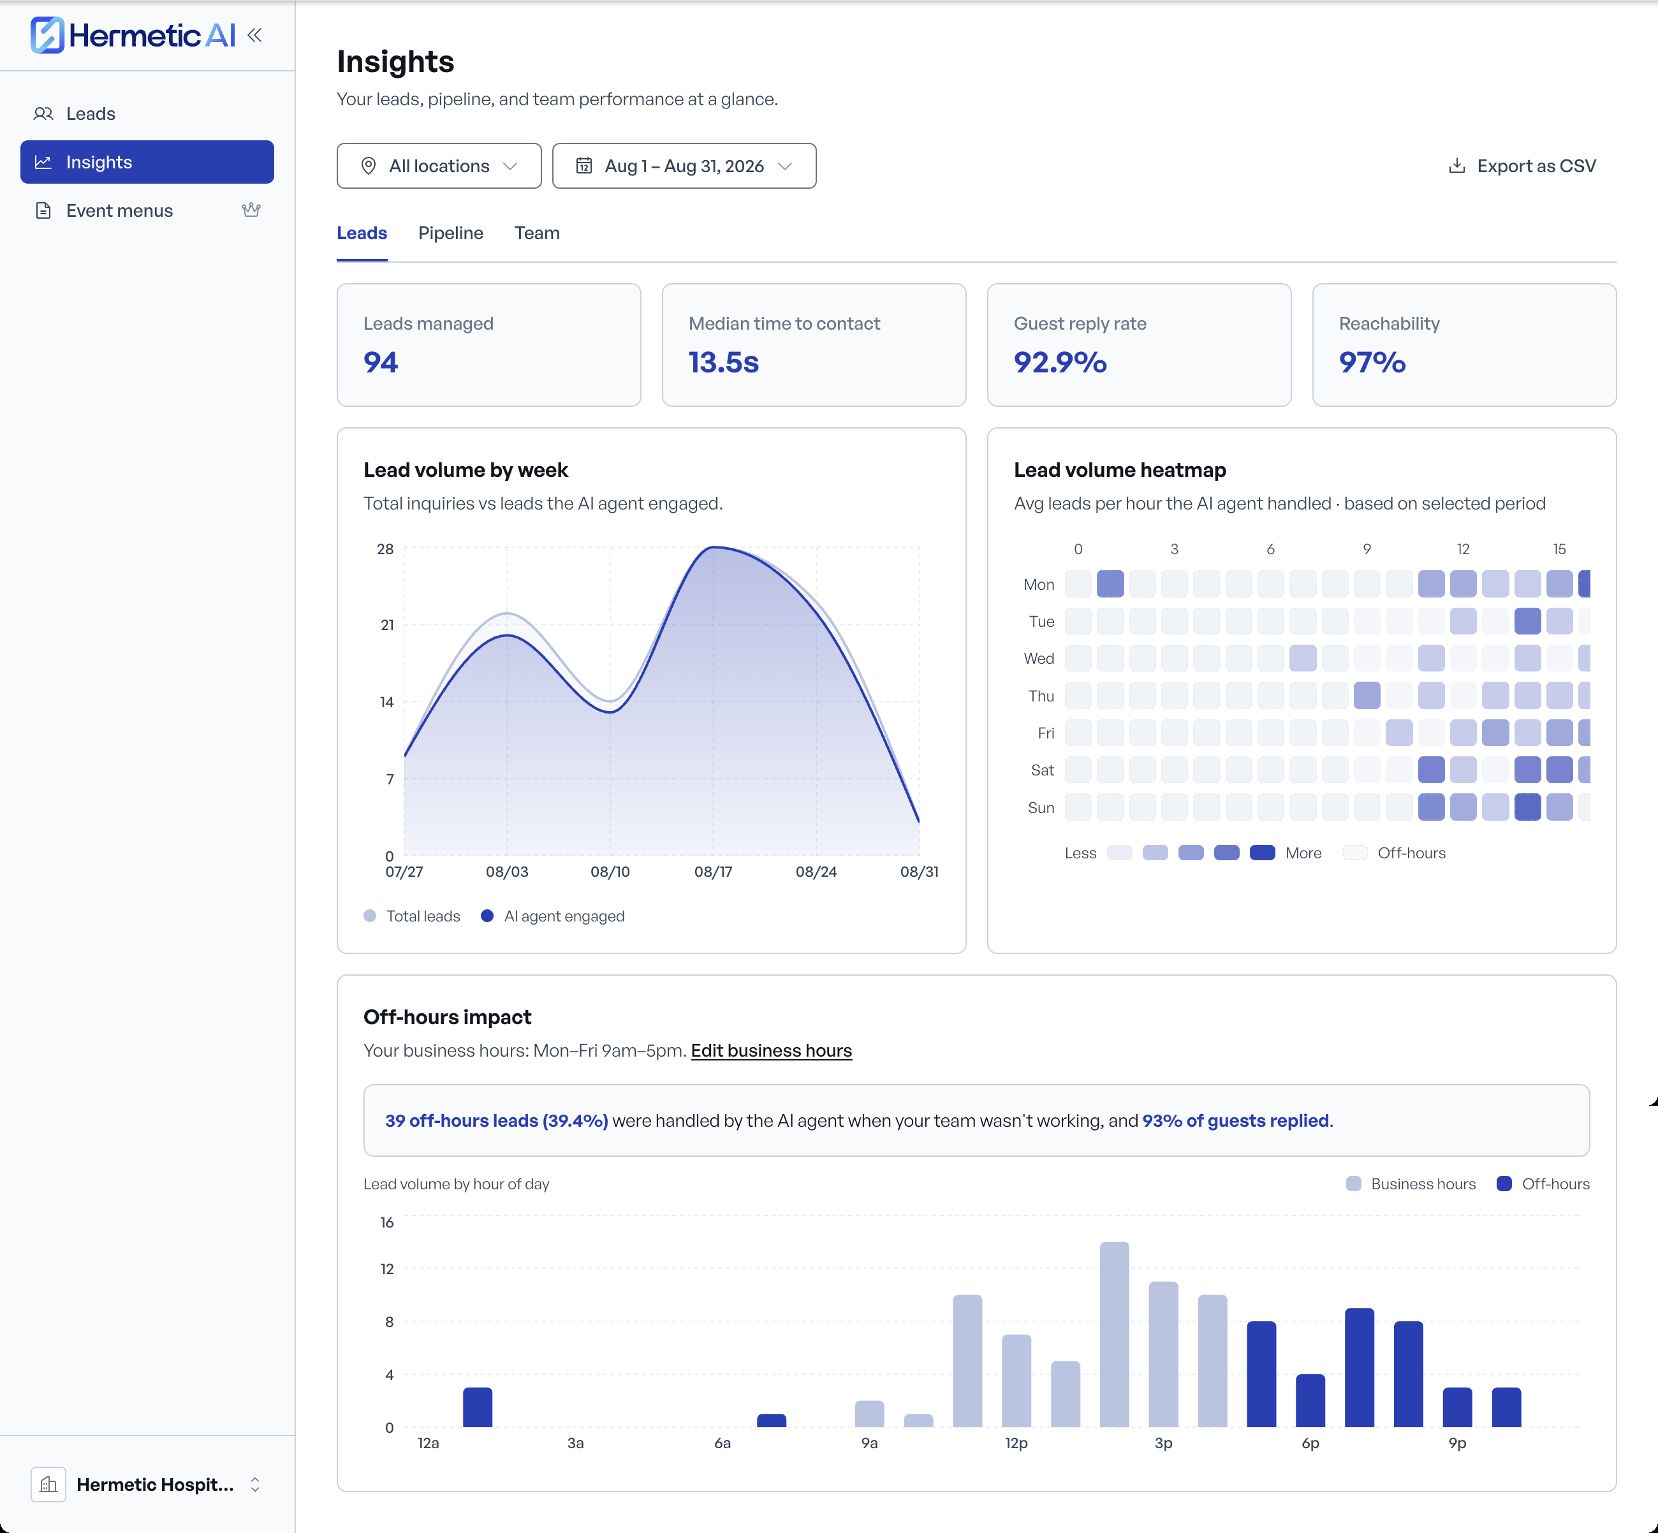1658x1533 pixels.
Task: Toggle Business hours legend in bar chart
Action: 1411,1184
